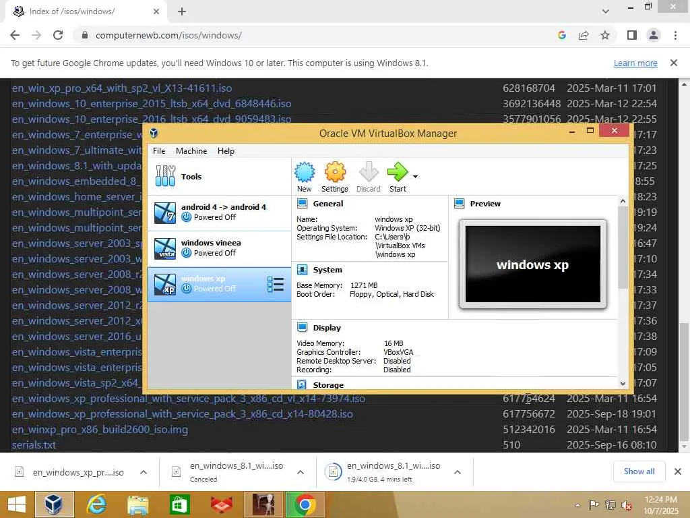Show hidden system tray icons

(577, 505)
